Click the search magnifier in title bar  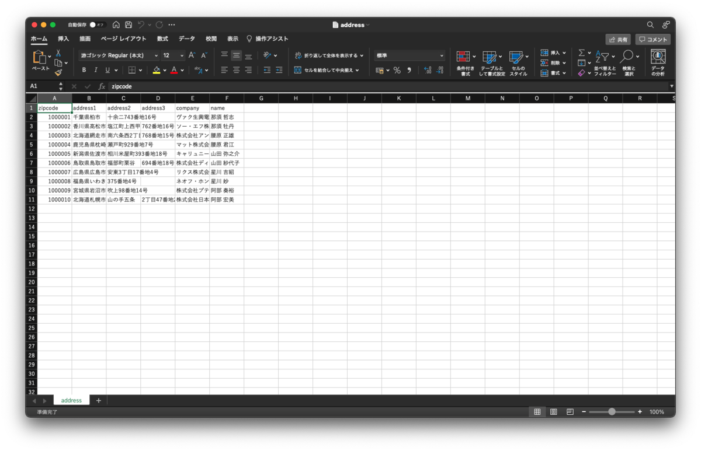coord(650,25)
